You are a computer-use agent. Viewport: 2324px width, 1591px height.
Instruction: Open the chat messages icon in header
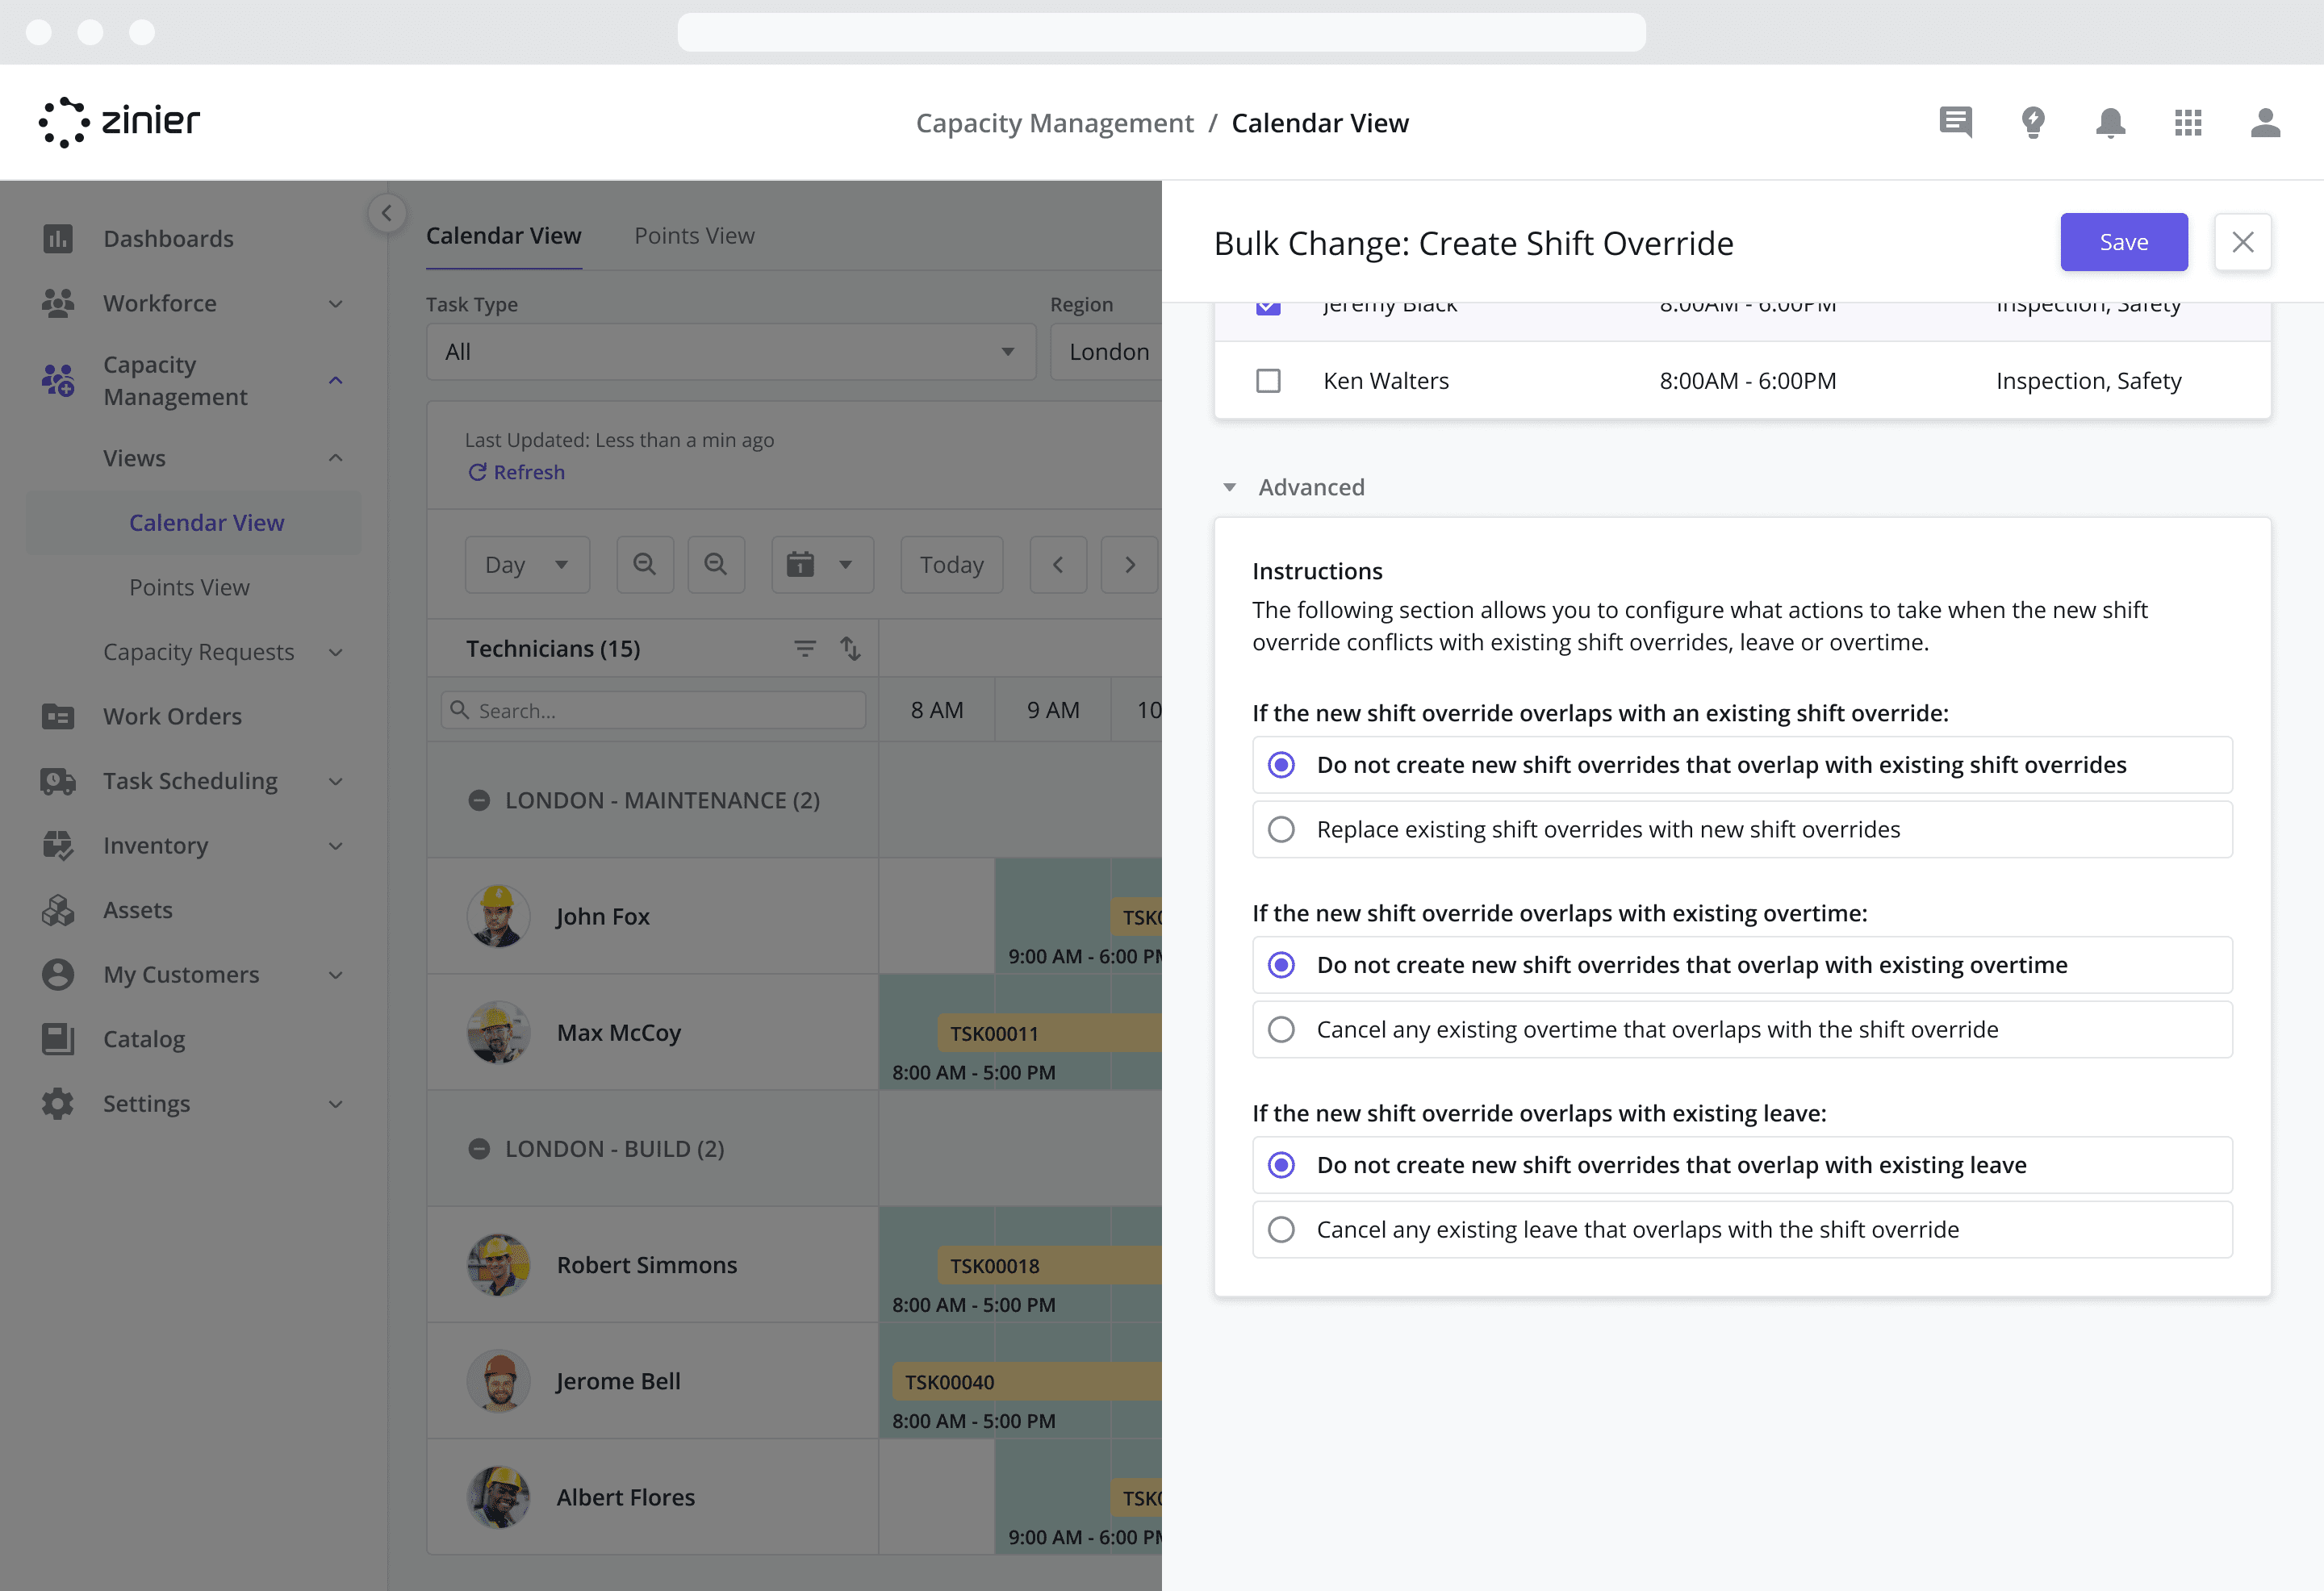[x=1955, y=122]
